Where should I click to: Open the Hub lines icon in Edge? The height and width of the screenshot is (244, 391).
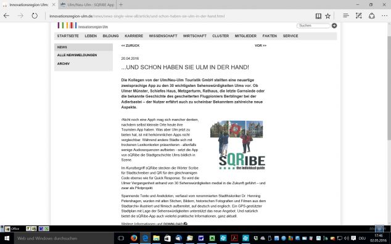[345, 15]
